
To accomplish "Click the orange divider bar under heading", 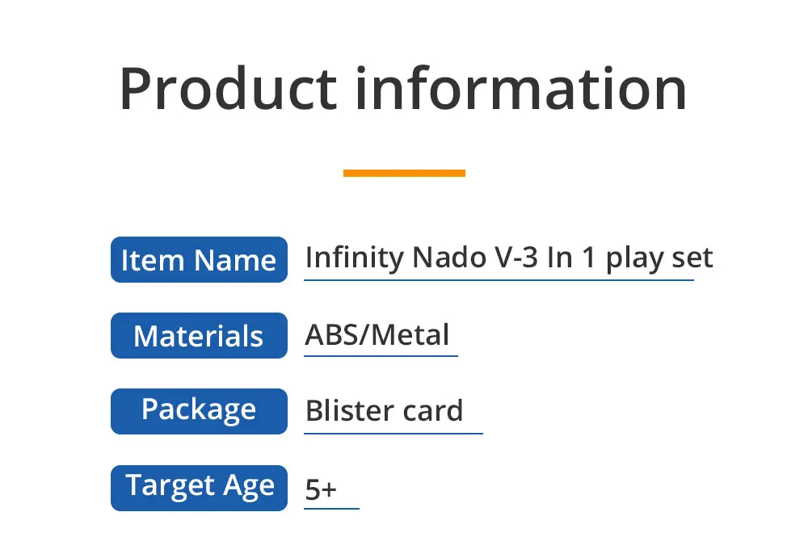I will click(404, 173).
